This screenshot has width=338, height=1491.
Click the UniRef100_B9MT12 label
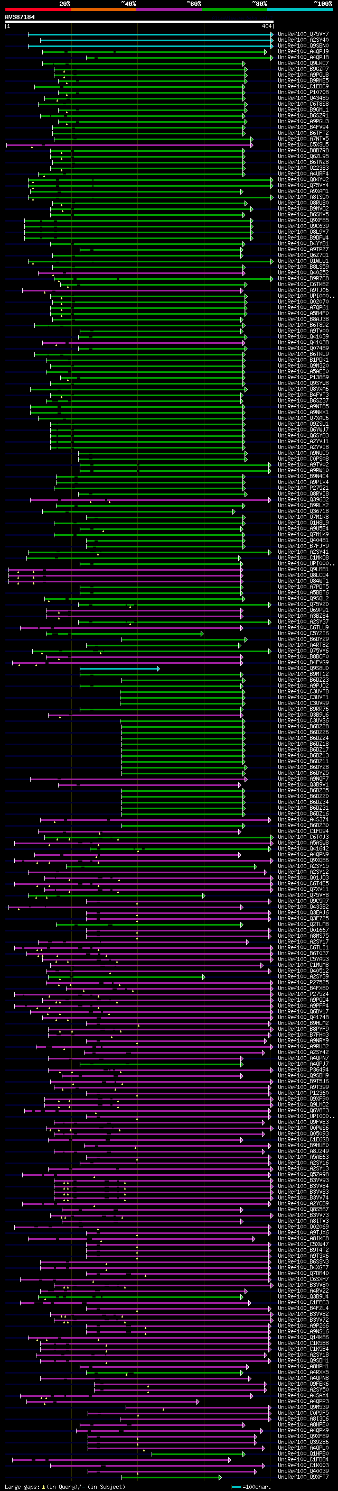coord(303,674)
